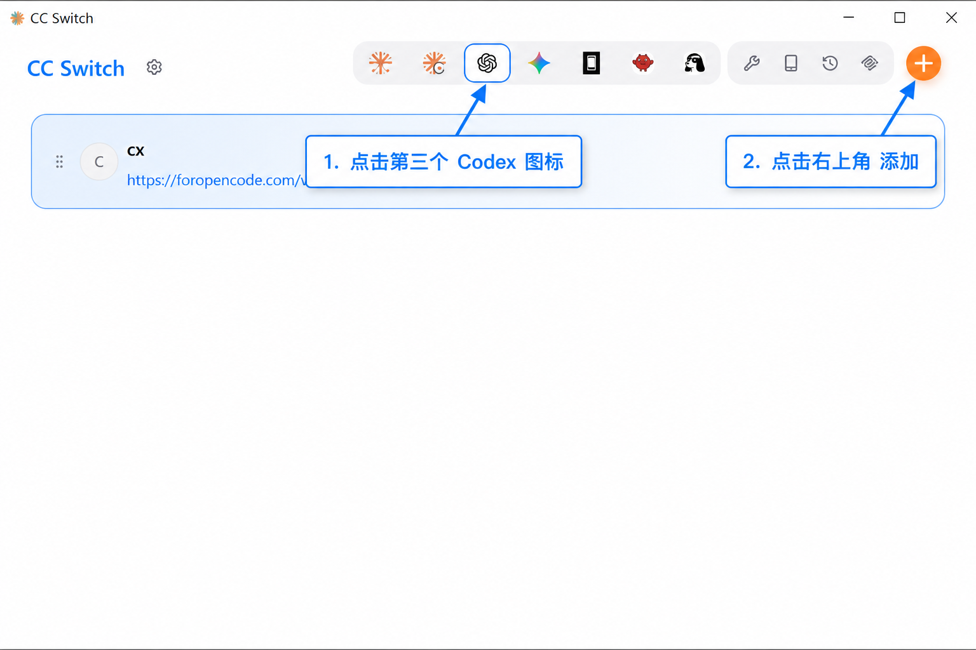This screenshot has height=650, width=976.
Task: Select the black phone-shaped app icon
Action: pyautogui.click(x=592, y=63)
